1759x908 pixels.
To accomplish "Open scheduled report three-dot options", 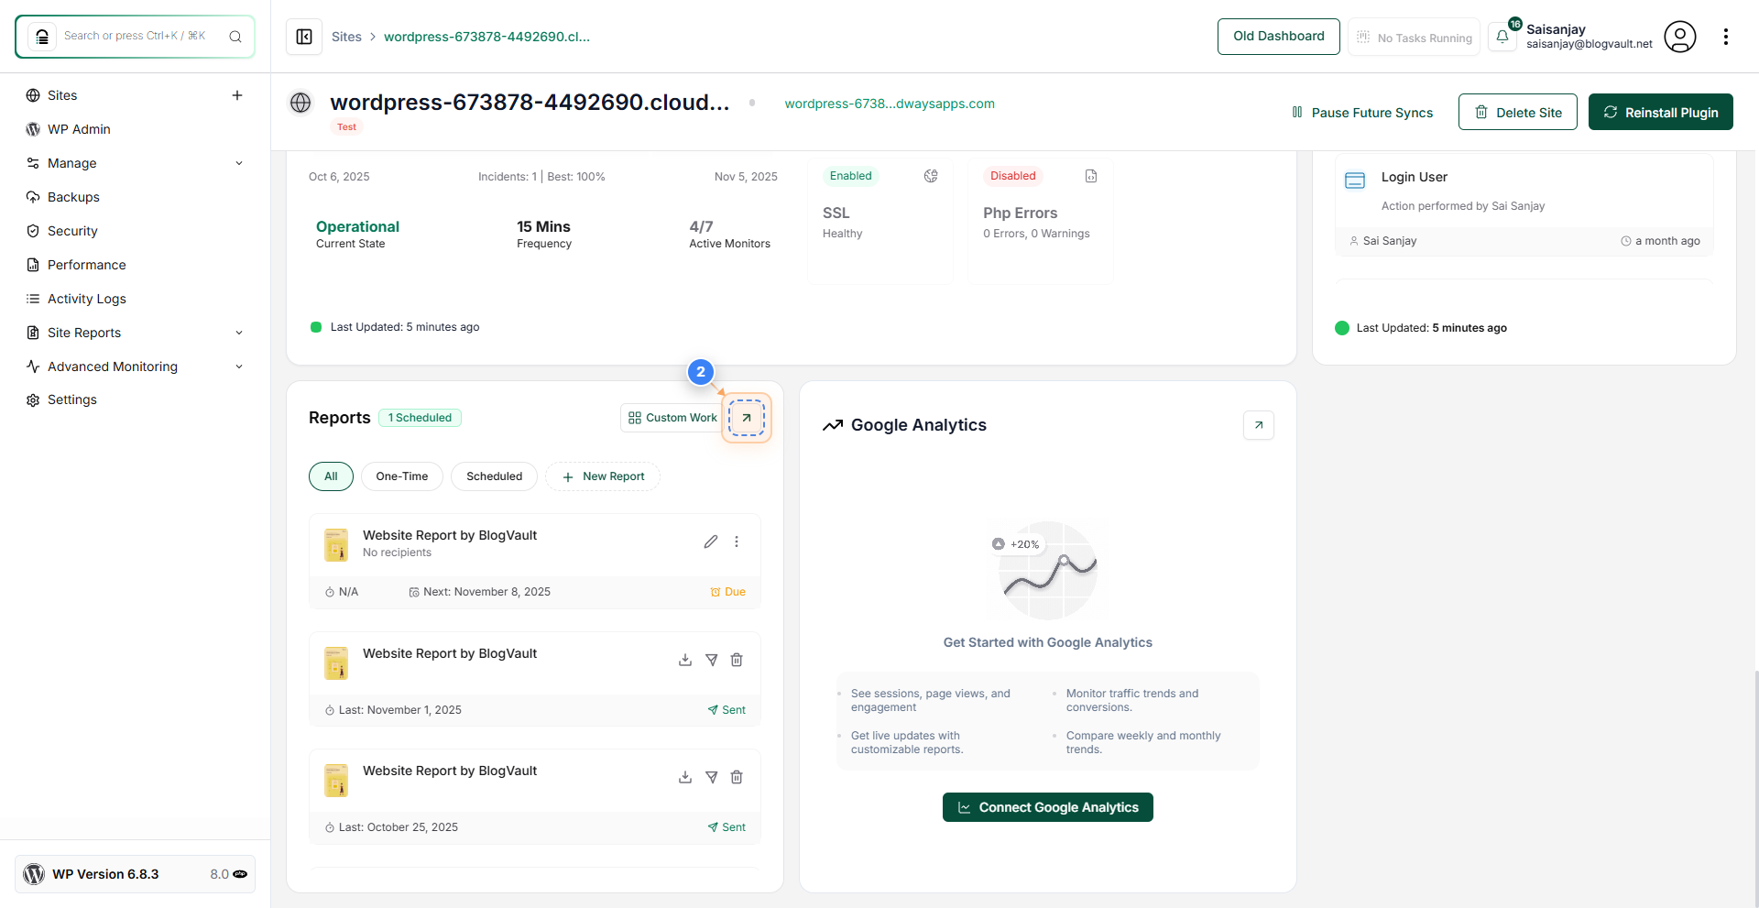I will pos(737,542).
